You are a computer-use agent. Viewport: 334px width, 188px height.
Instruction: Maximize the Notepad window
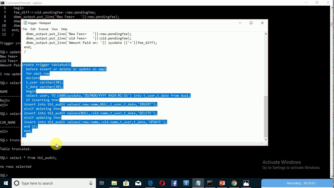tap(251, 23)
